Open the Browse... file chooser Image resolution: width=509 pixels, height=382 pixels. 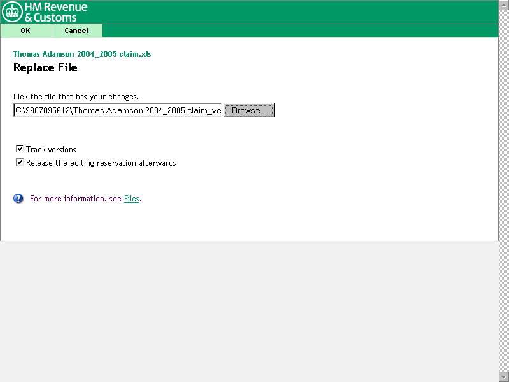pos(249,110)
